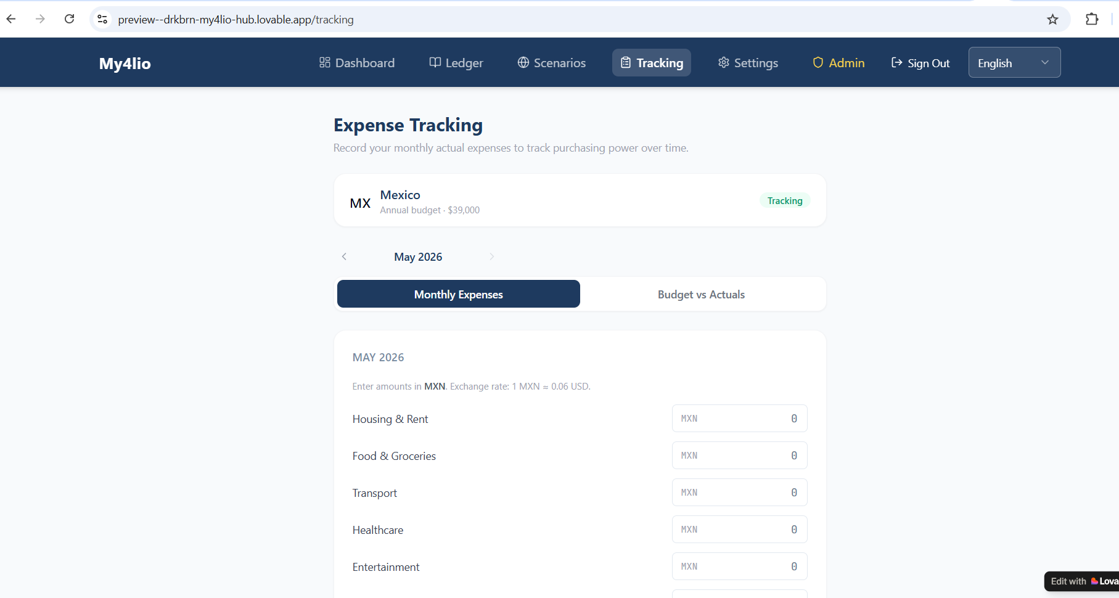Click the Scenarios globe icon
Image resolution: width=1119 pixels, height=598 pixels.
pyautogui.click(x=523, y=62)
